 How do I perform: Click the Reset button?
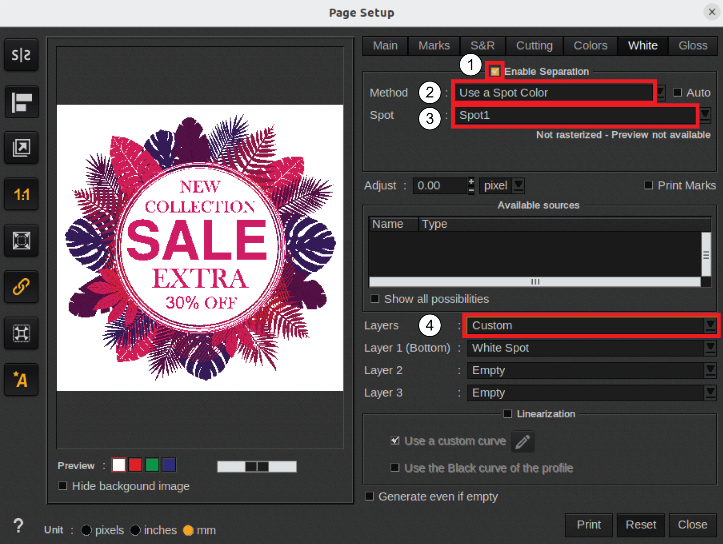click(641, 525)
